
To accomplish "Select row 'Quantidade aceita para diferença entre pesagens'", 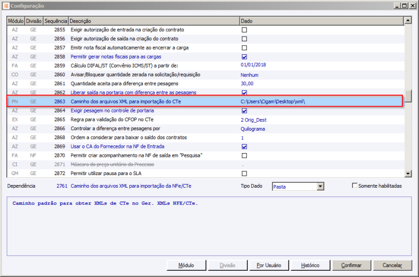I will click(x=205, y=84).
